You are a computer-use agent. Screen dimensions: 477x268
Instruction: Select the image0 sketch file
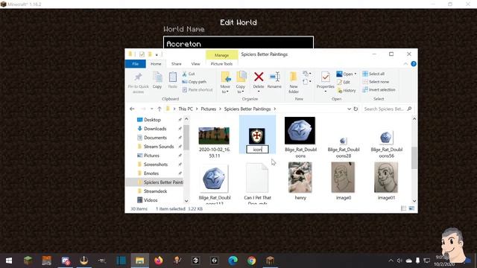pos(343,181)
